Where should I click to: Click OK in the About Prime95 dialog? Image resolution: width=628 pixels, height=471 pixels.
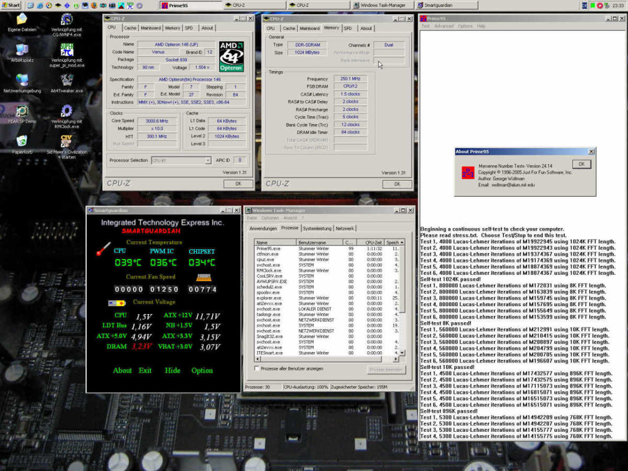click(x=581, y=164)
